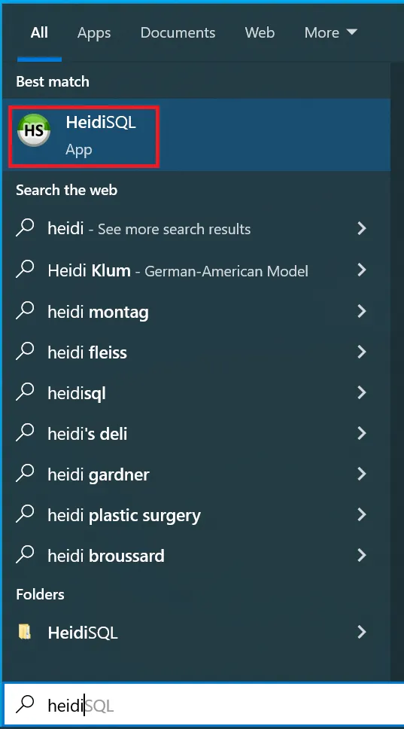Click the search icon next to heidi's deli
The image size is (404, 729).
coord(25,433)
